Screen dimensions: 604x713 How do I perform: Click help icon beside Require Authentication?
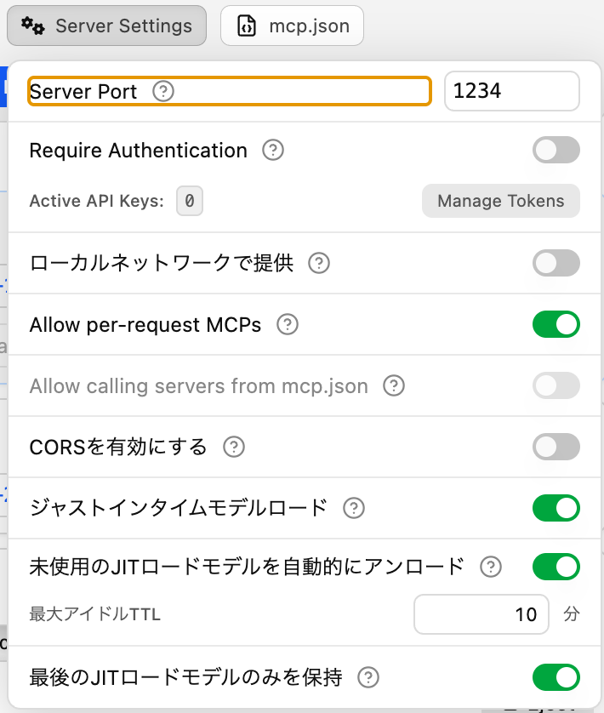tap(272, 151)
